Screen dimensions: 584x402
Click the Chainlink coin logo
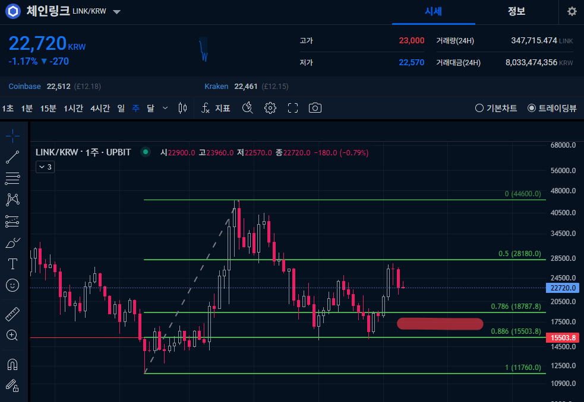click(13, 11)
